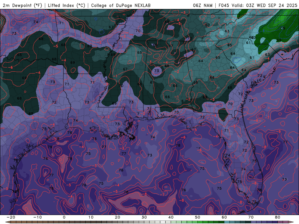Click the 80 label on the color scale
This screenshot has width=299, height=224.
click(278, 217)
